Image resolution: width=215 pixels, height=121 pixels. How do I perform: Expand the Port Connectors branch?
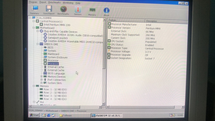tap(41, 80)
